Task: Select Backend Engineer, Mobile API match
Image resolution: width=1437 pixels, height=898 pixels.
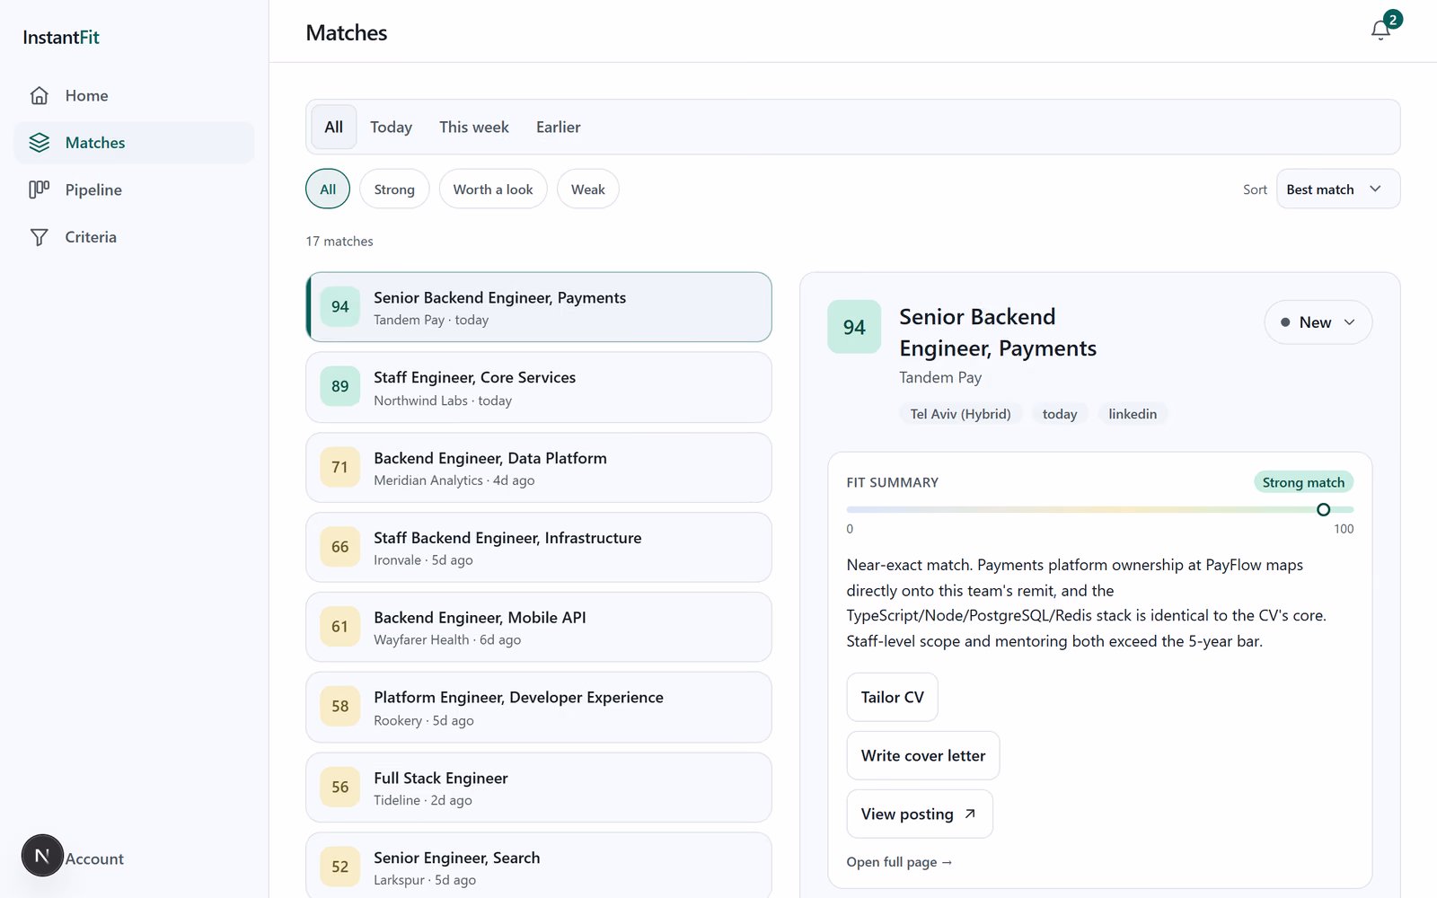Action: pos(539,627)
